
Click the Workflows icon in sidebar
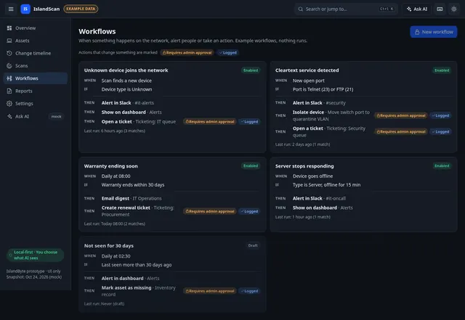9,78
